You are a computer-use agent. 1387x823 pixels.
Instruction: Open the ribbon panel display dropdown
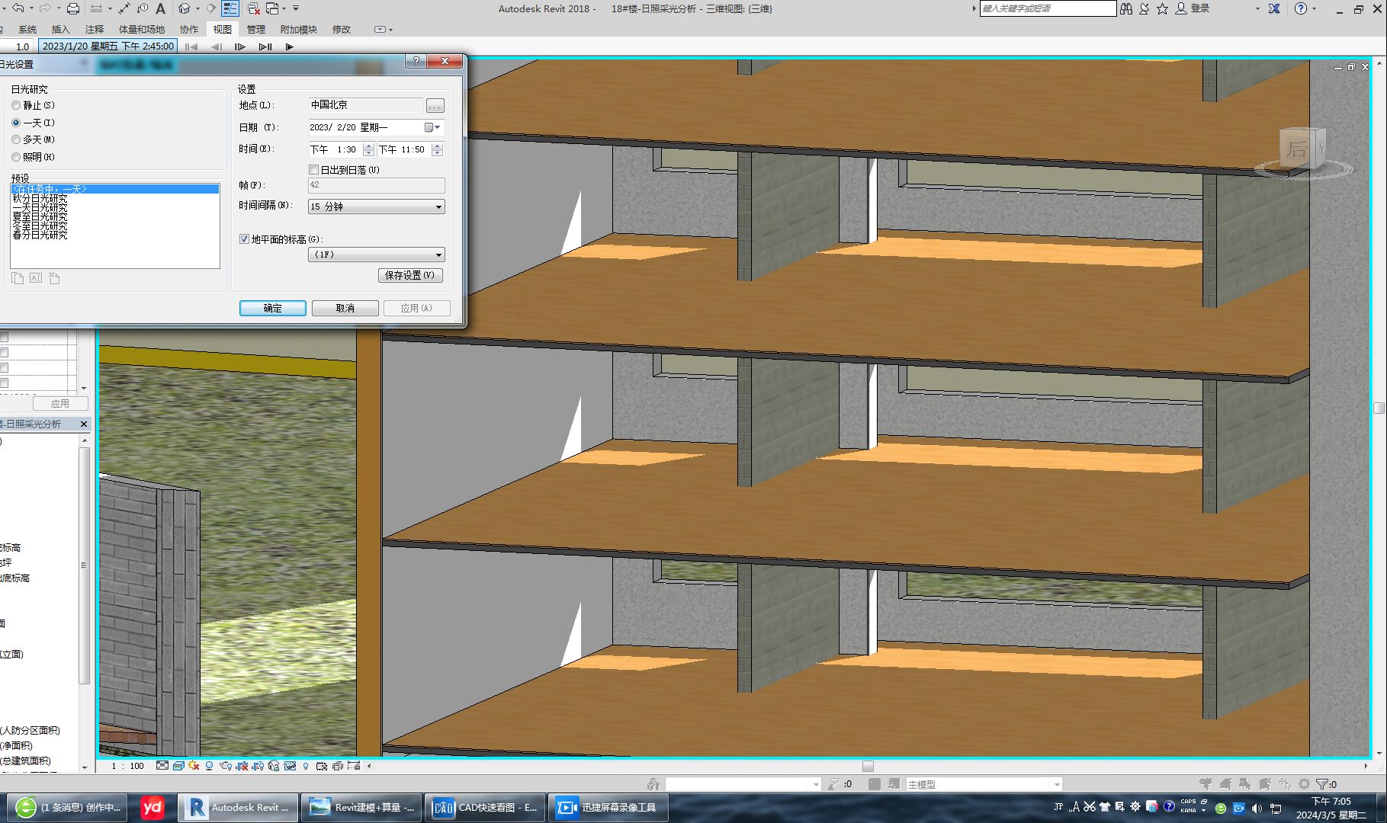pyautogui.click(x=384, y=29)
